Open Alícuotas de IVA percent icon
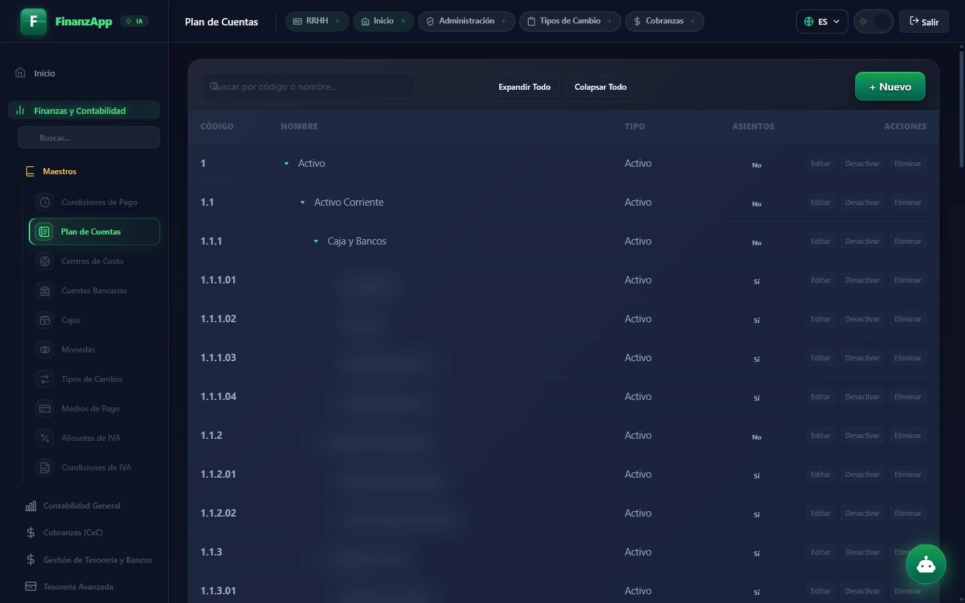 (x=45, y=438)
